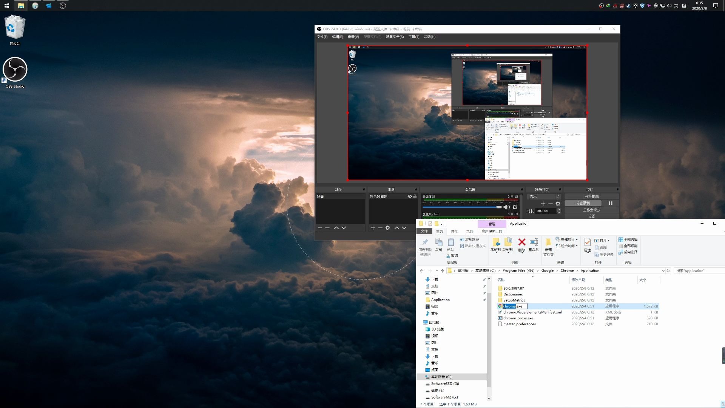Viewport: 725px width, 408px height.
Task: Click 场景特效 panel label in OBS
Action: 542,189
